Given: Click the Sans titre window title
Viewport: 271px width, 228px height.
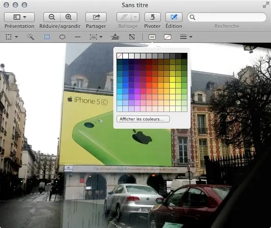Looking at the screenshot, I should (x=135, y=5).
